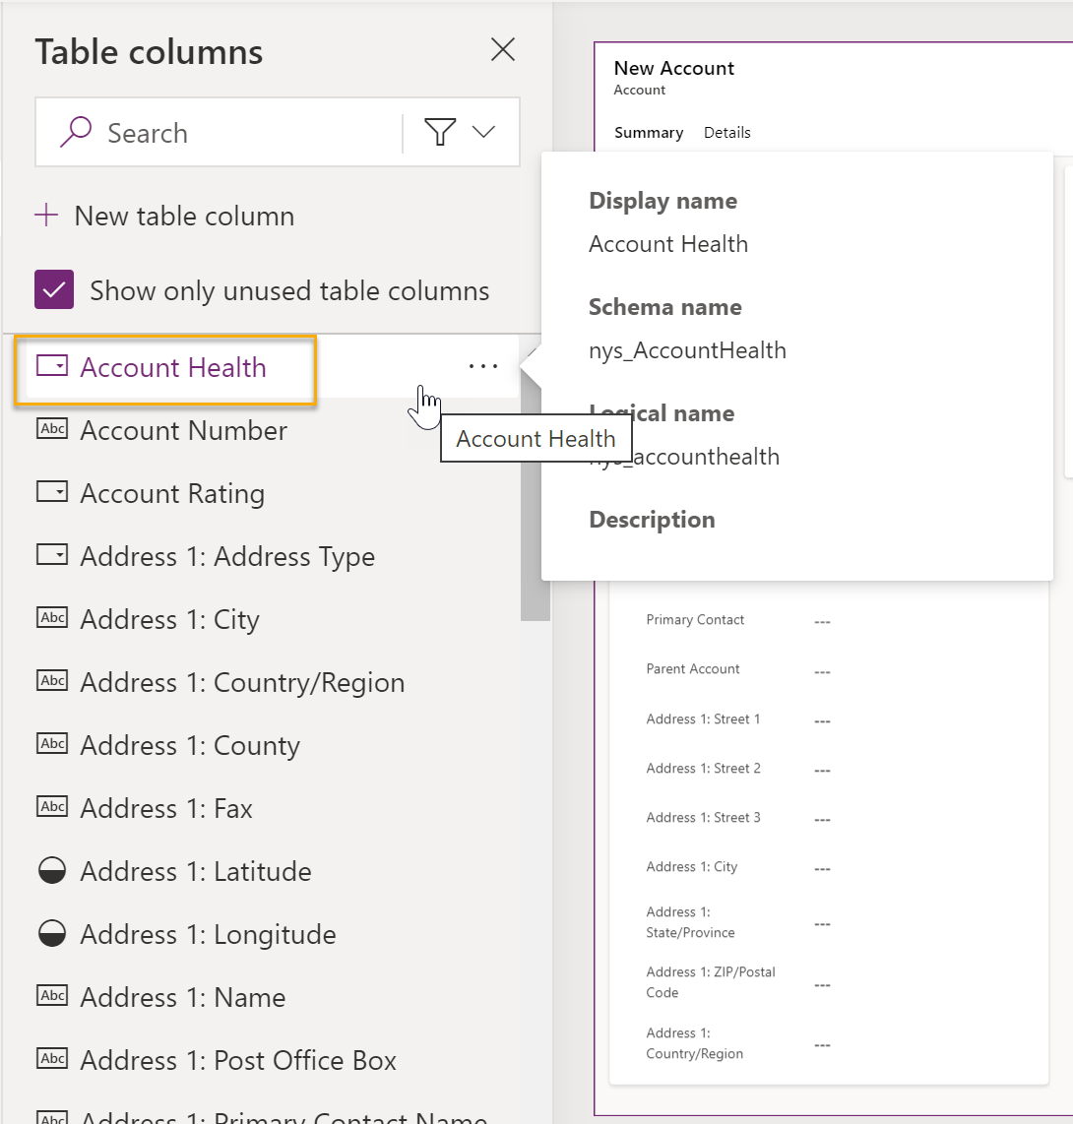Open the ellipsis menu on Account Health

[x=482, y=365]
